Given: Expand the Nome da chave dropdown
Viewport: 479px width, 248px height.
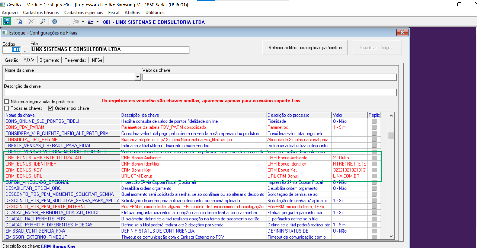Looking at the screenshot, I should (x=138, y=77).
